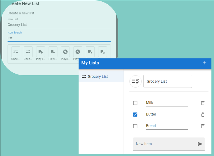Pick the playlist add icon
Viewport: 214px width, 156px height.
coord(41,52)
